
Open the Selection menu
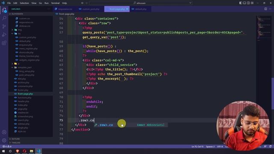[24, 3]
